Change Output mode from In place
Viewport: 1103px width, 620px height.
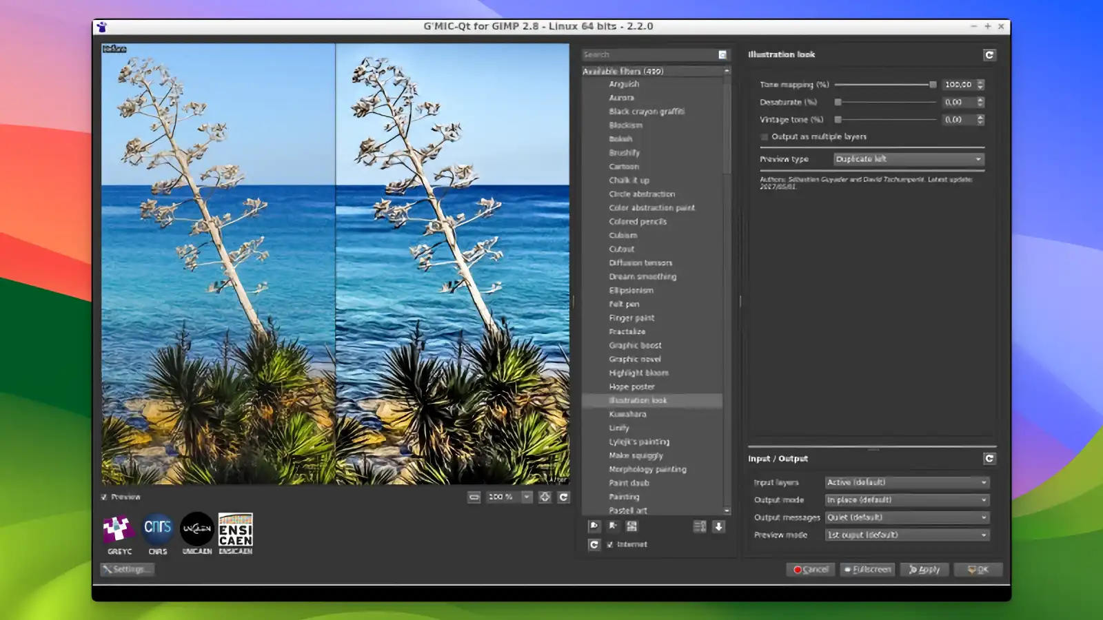[907, 500]
